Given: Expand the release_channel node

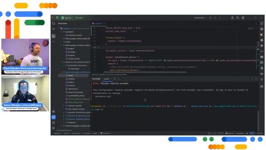Looking at the screenshot, I should coord(64,105).
